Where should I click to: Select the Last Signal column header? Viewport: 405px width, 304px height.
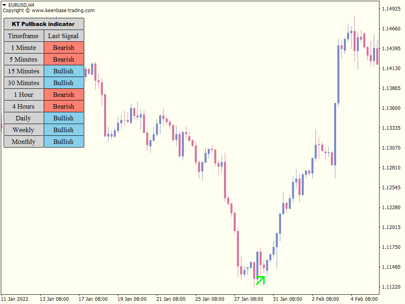(64, 36)
